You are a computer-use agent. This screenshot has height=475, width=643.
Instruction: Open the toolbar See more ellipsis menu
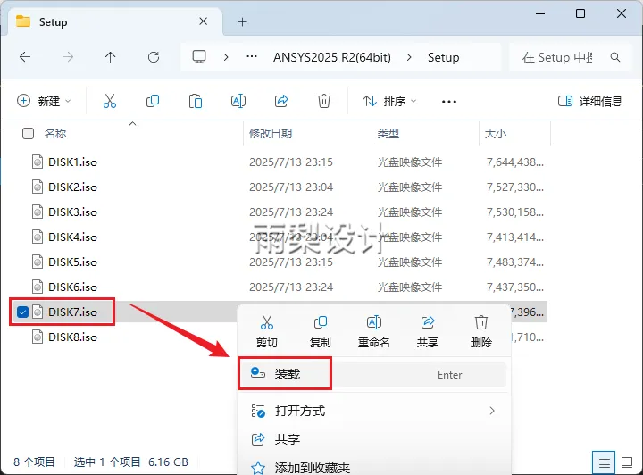click(449, 101)
